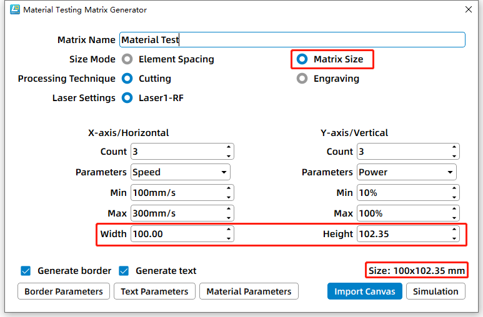Increase the Width value using up arrow

pos(229,230)
